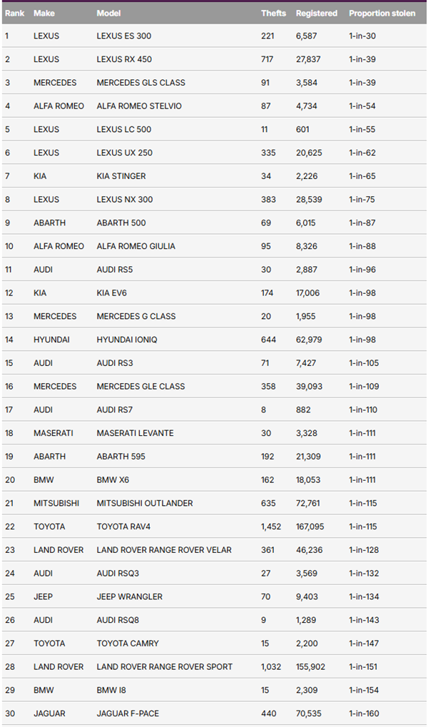This screenshot has height=727, width=428.
Task: Click the Rank column header
Action: click(14, 13)
